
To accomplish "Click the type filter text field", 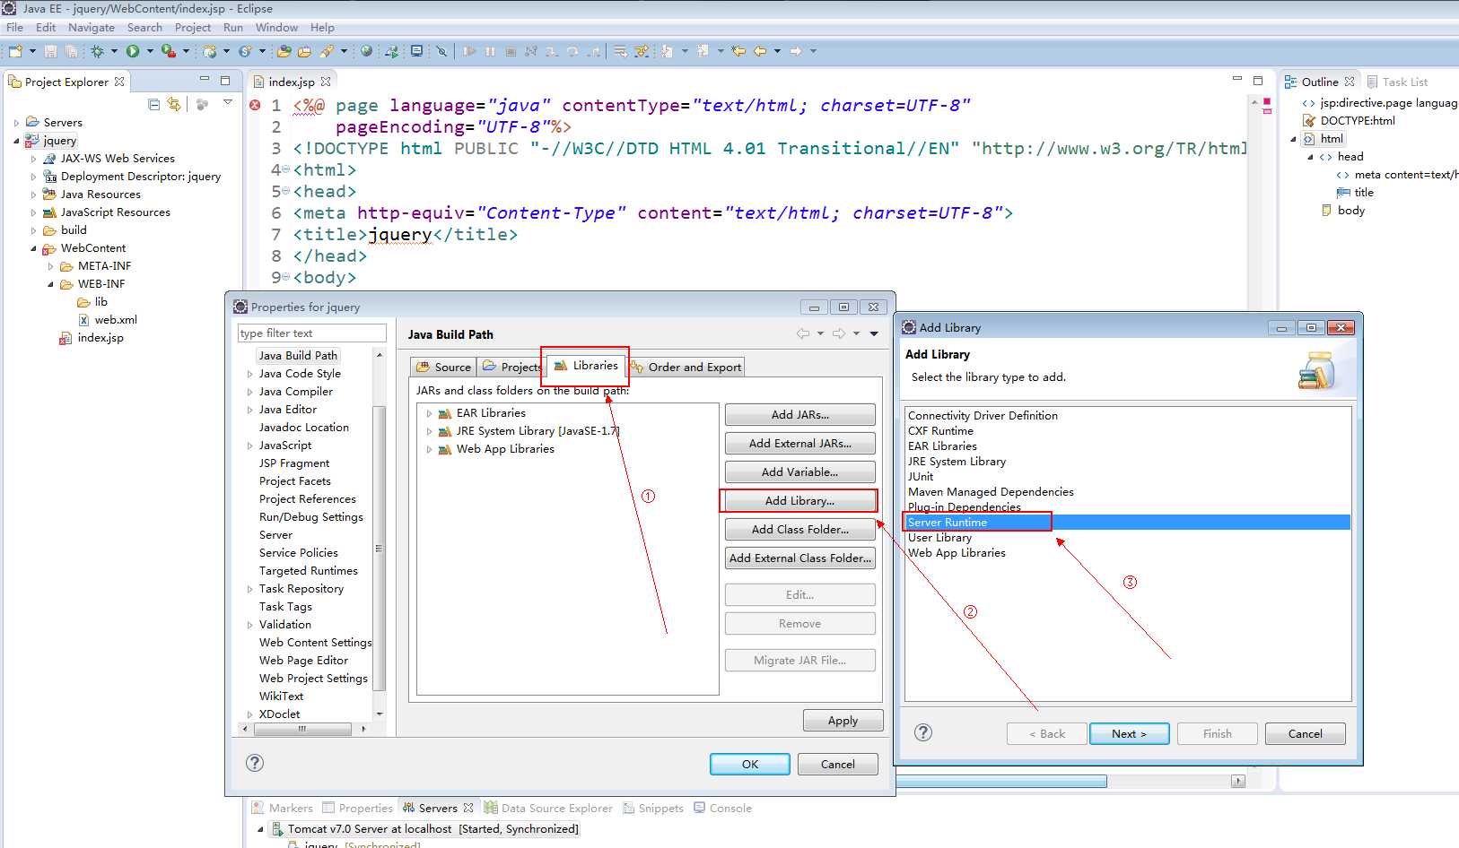I will click(311, 333).
